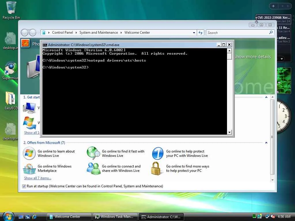Open the EasyBCD folder on desktop

(x=11, y=100)
